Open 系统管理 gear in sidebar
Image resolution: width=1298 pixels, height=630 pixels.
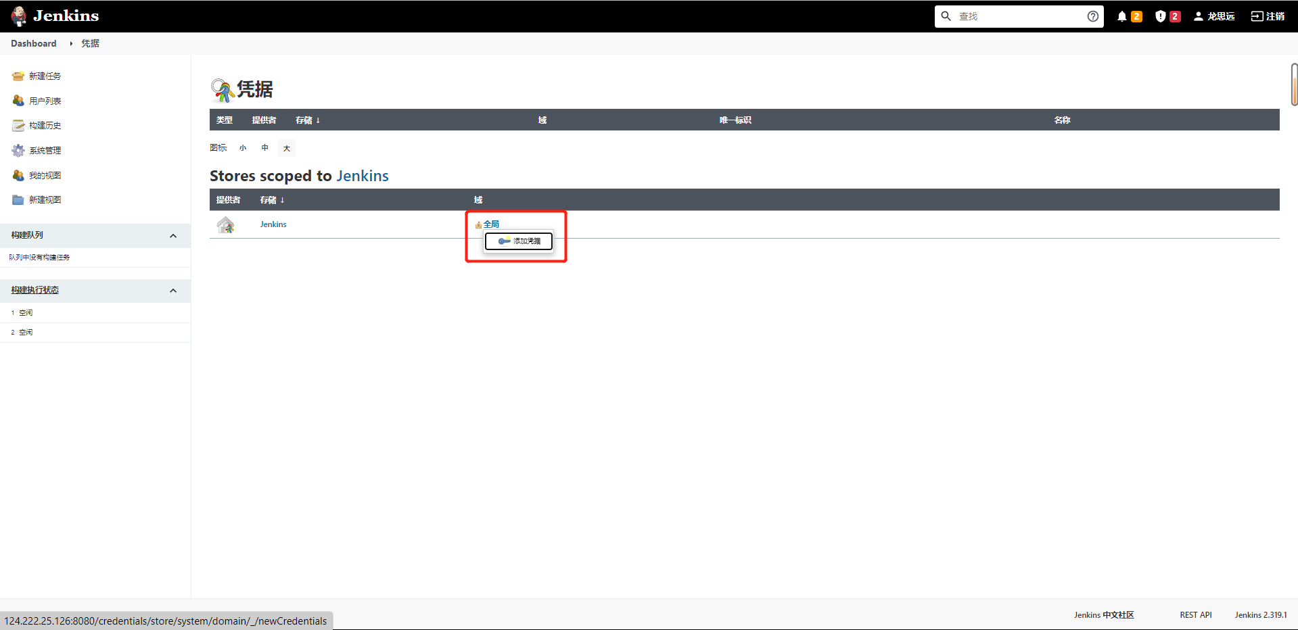click(x=45, y=151)
